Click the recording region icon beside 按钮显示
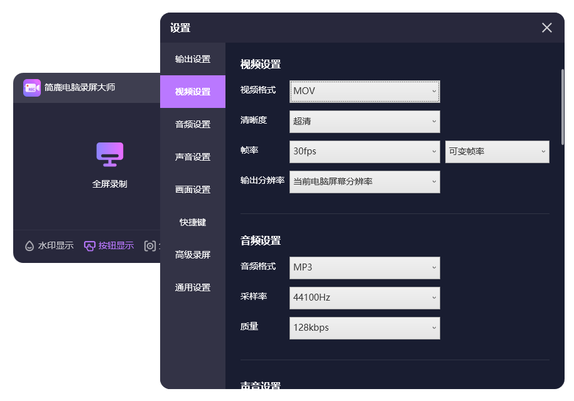The width and height of the screenshot is (574, 401). click(x=149, y=245)
